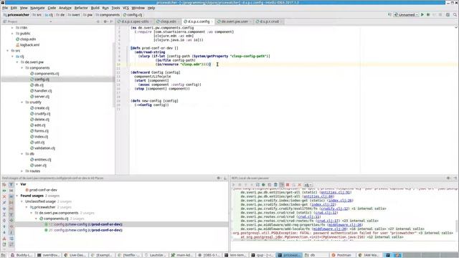459x258 pixels.
Task: Click the clear REPL output trash icon
Action: click(275, 185)
